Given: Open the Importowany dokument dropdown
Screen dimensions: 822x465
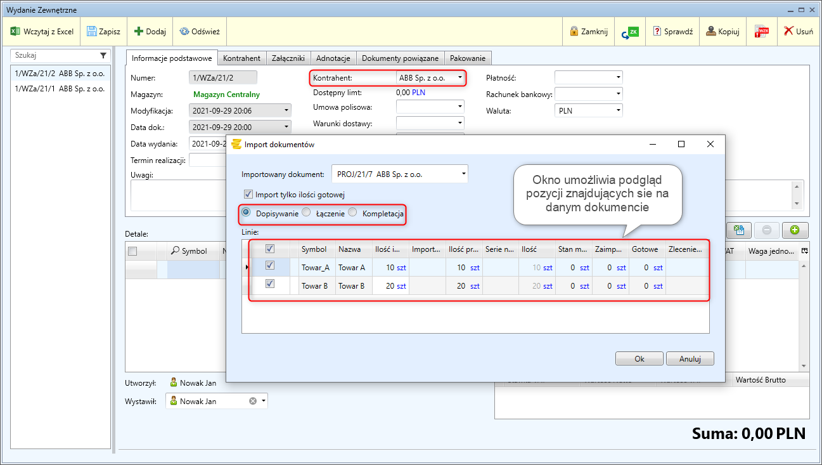Looking at the screenshot, I should tap(463, 174).
